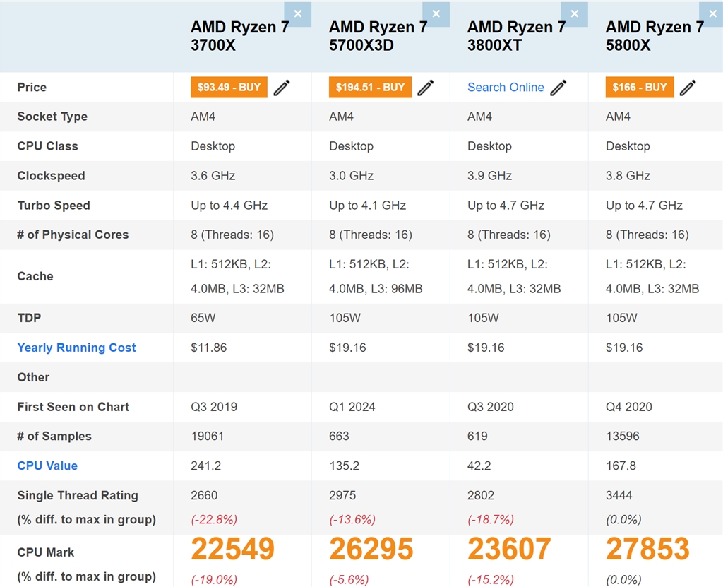The height and width of the screenshot is (587, 723).
Task: Click the single thread difference (-22.8%)
Action: 214,520
